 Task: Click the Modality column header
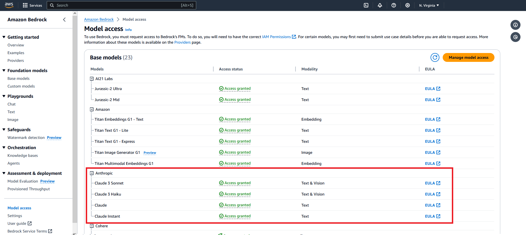pyautogui.click(x=309, y=69)
